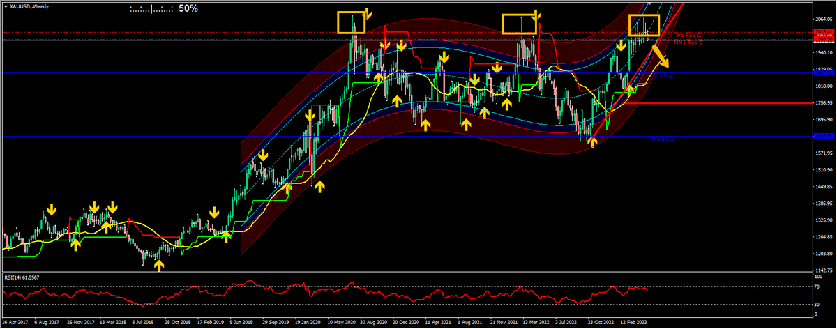Image resolution: width=837 pixels, height=329 pixels.
Task: Click the 50% label at chart top
Action: click(188, 9)
